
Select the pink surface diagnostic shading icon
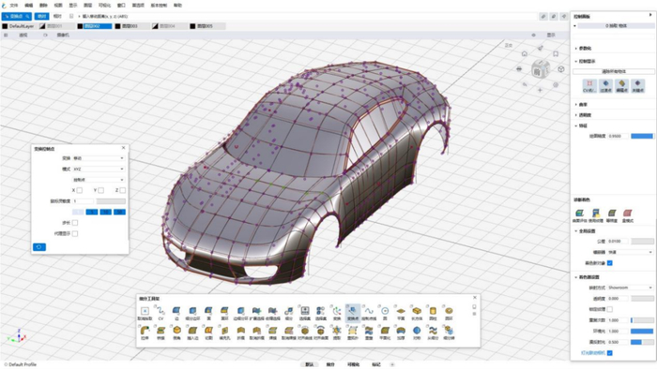pos(628,214)
